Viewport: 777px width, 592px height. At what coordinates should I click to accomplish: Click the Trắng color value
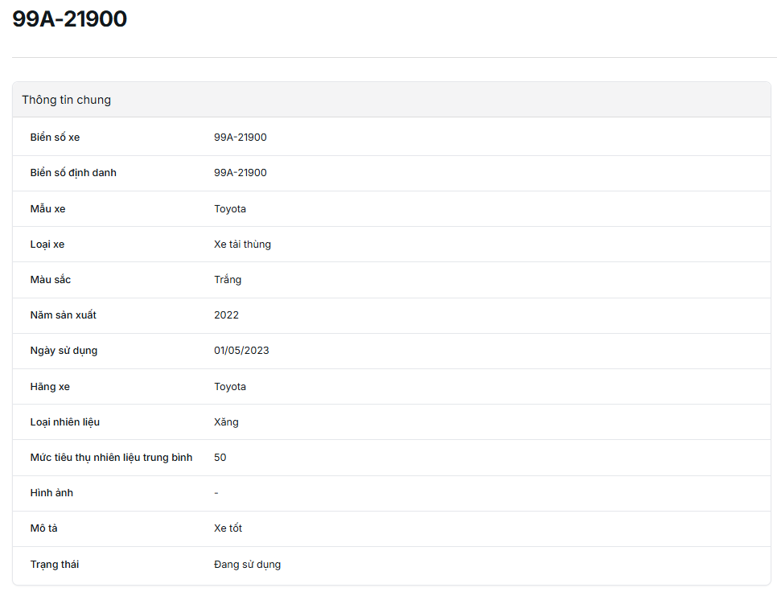[228, 280]
